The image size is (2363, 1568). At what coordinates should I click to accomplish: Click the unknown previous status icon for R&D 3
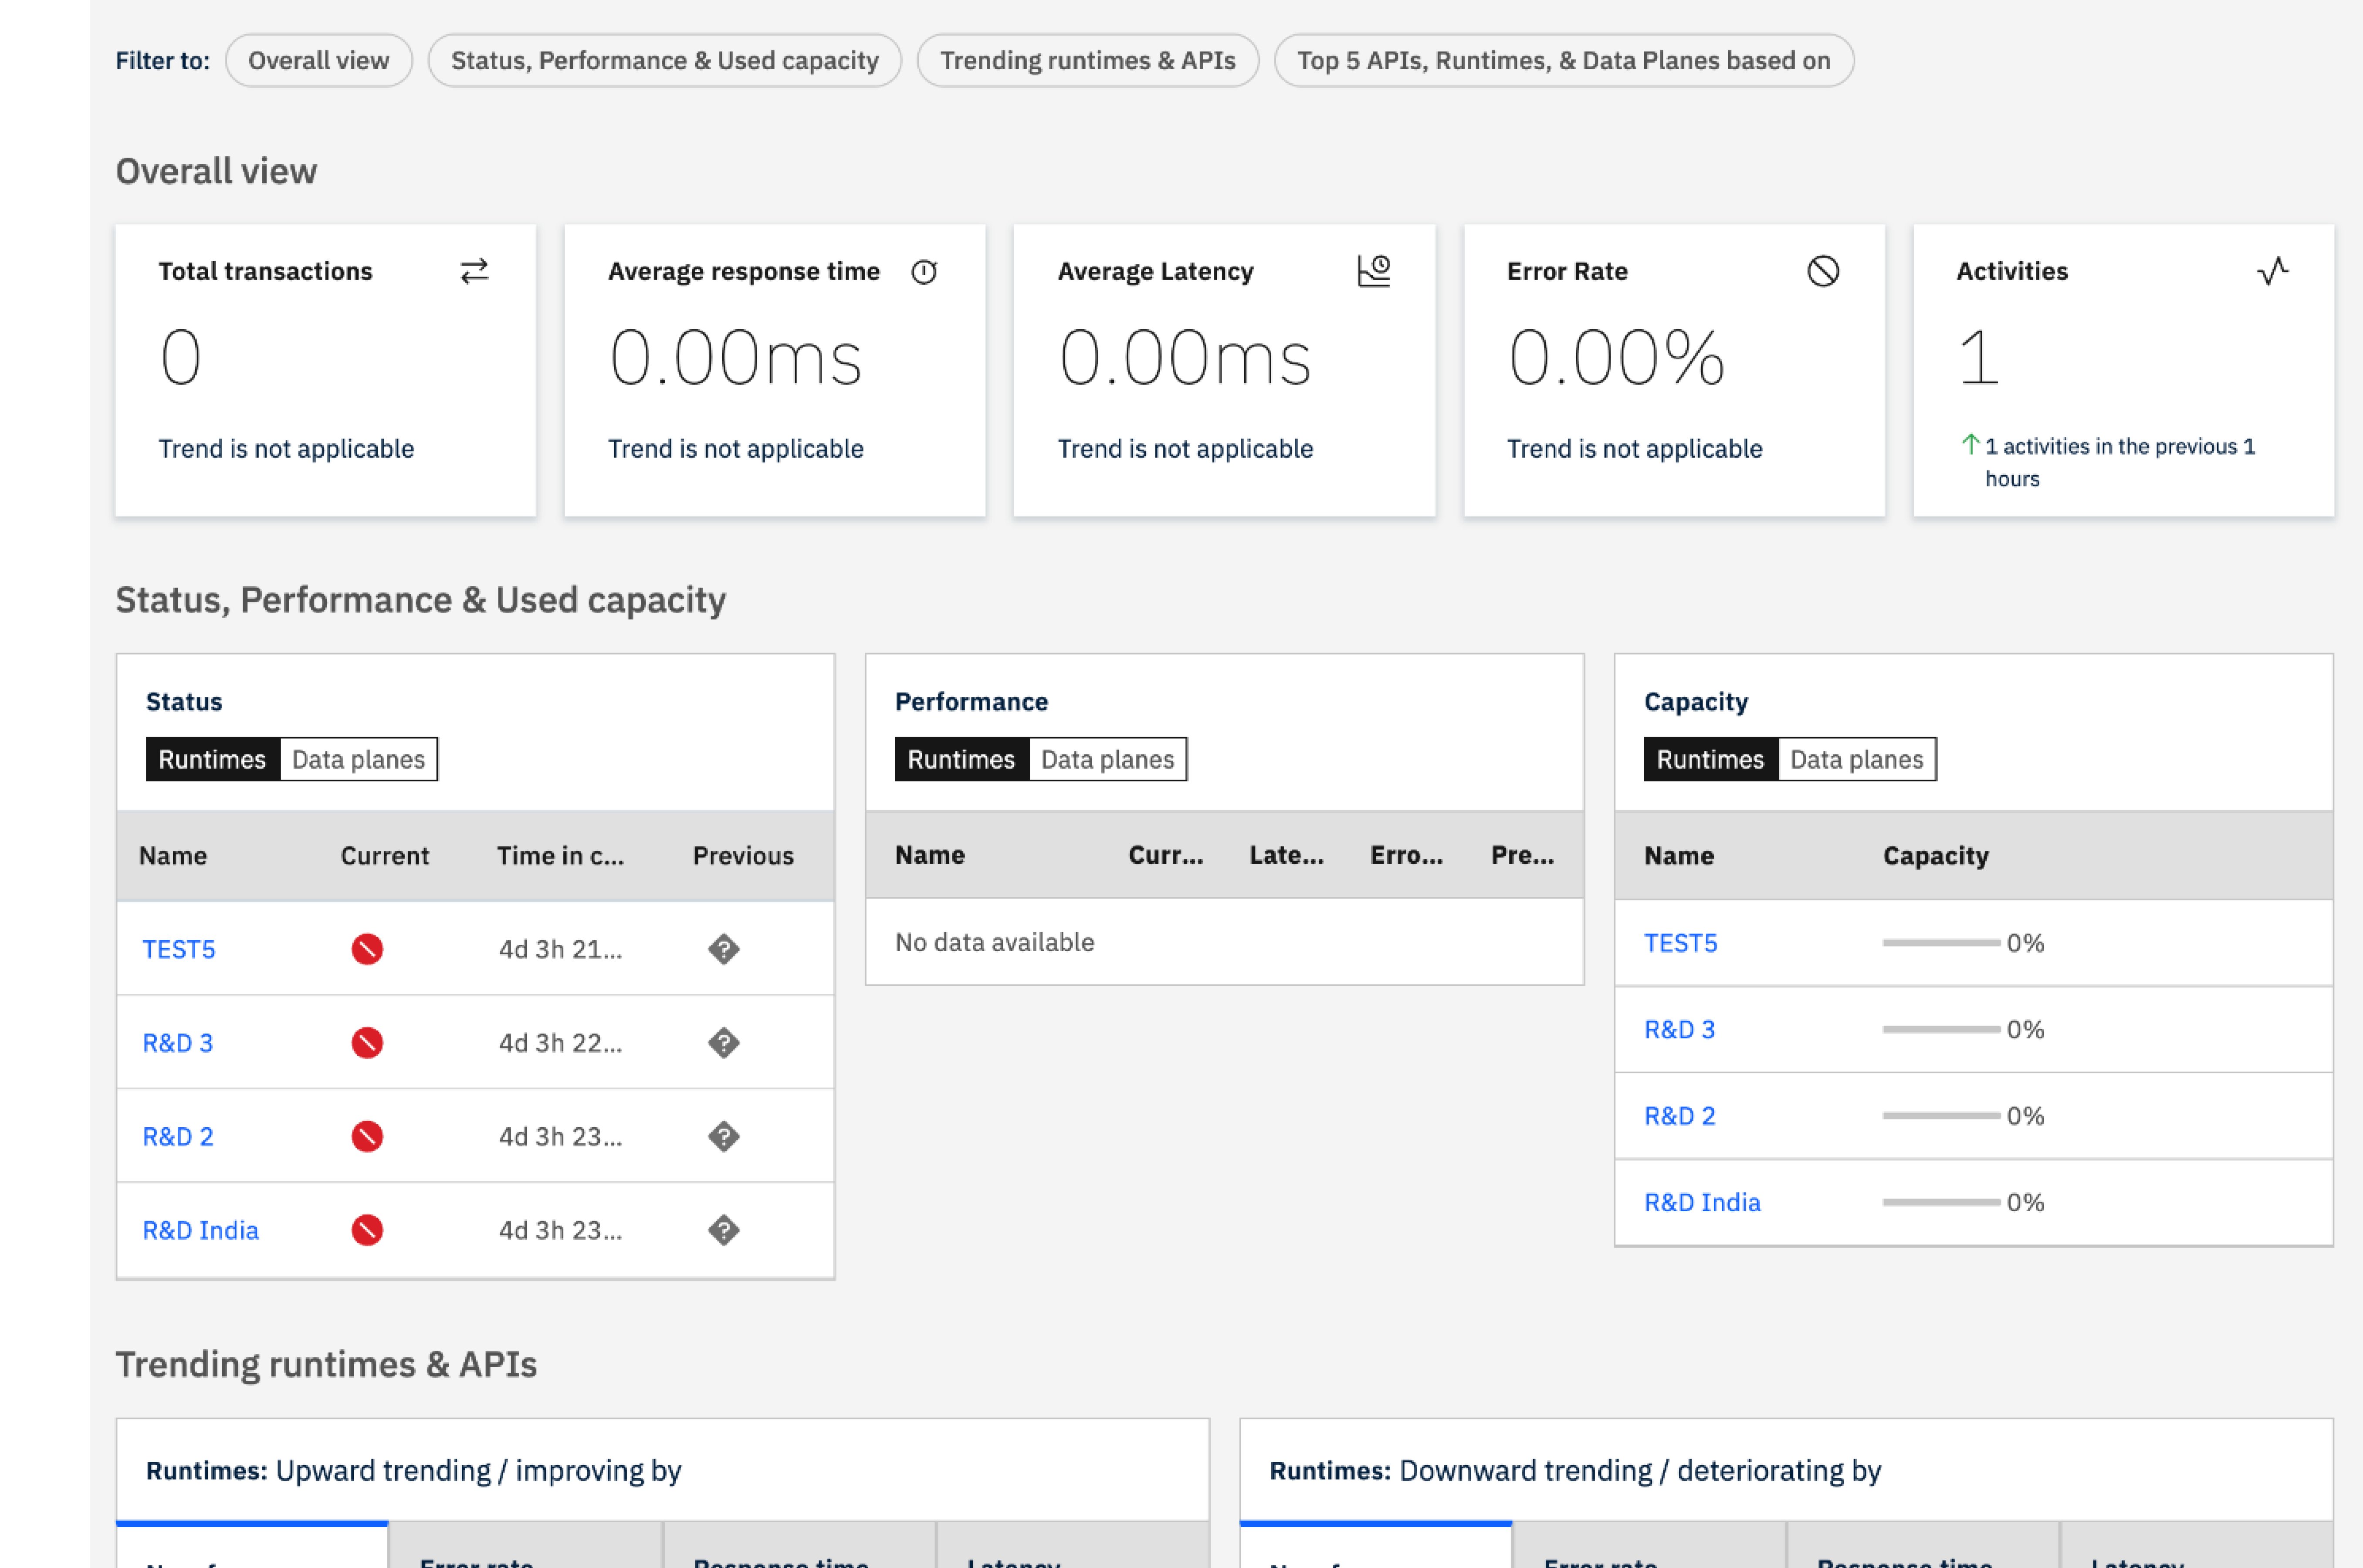click(x=724, y=1043)
